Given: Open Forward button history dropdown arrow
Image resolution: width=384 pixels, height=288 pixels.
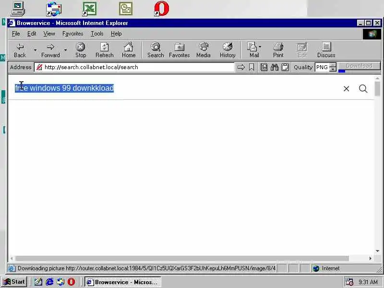Looking at the screenshot, I should point(65,50).
